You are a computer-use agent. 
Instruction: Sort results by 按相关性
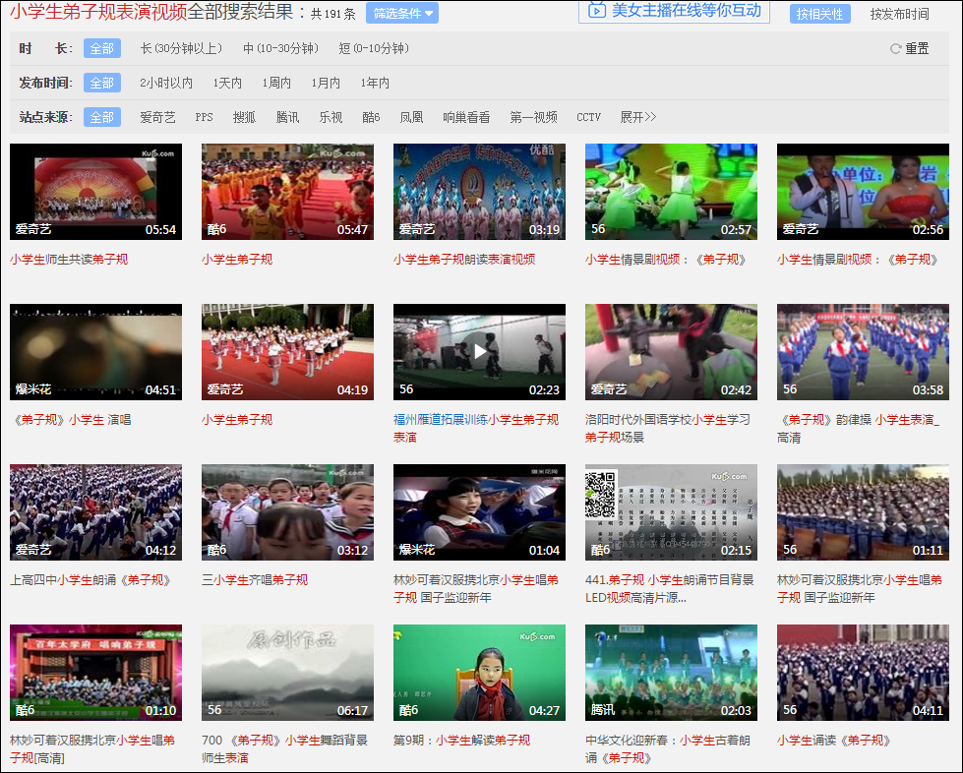pyautogui.click(x=820, y=14)
